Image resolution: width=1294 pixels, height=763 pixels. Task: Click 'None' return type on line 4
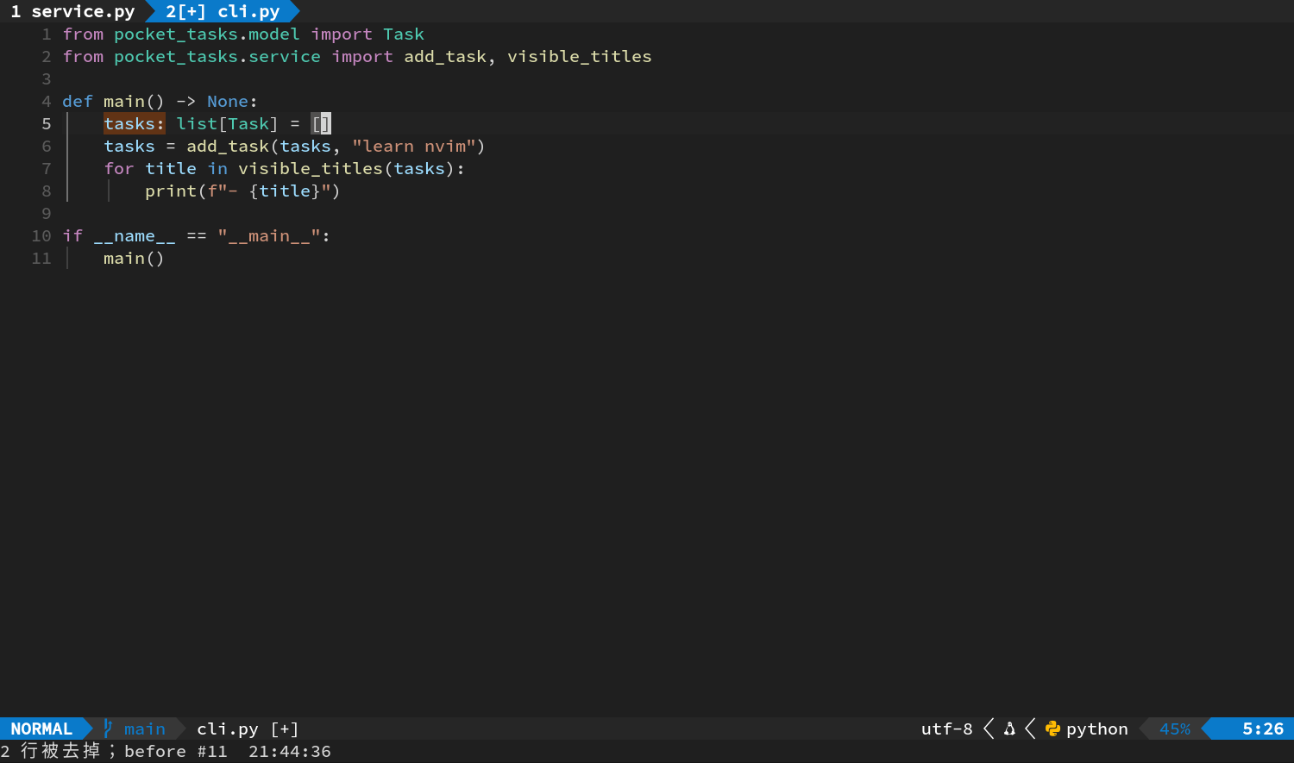click(x=228, y=101)
